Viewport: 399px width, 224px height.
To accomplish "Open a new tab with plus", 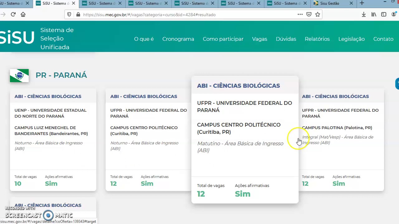I will pyautogui.click(x=362, y=3).
